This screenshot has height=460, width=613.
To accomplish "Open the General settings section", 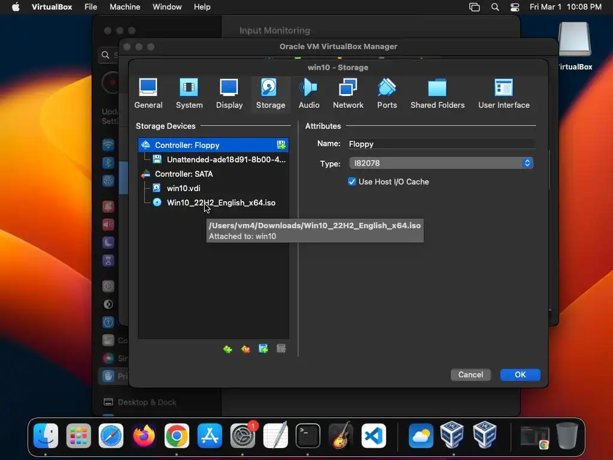I will tap(148, 94).
